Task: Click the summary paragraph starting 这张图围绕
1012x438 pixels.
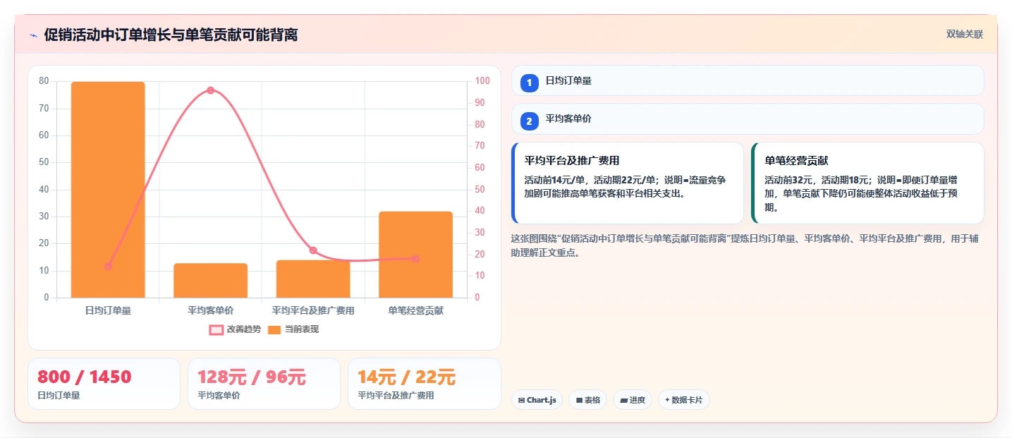Action: point(745,245)
